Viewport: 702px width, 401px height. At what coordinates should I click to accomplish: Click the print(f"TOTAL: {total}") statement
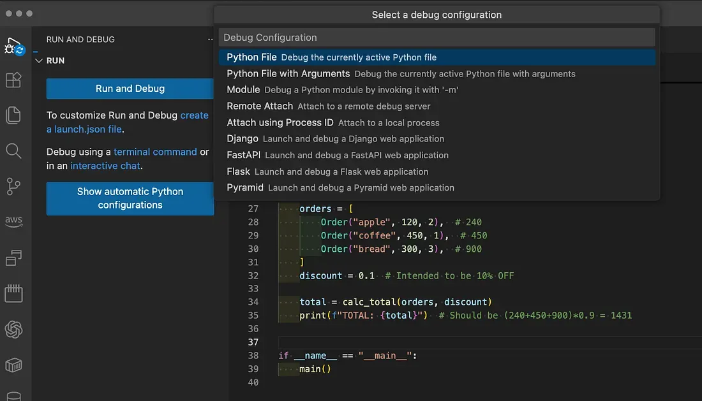coord(364,316)
